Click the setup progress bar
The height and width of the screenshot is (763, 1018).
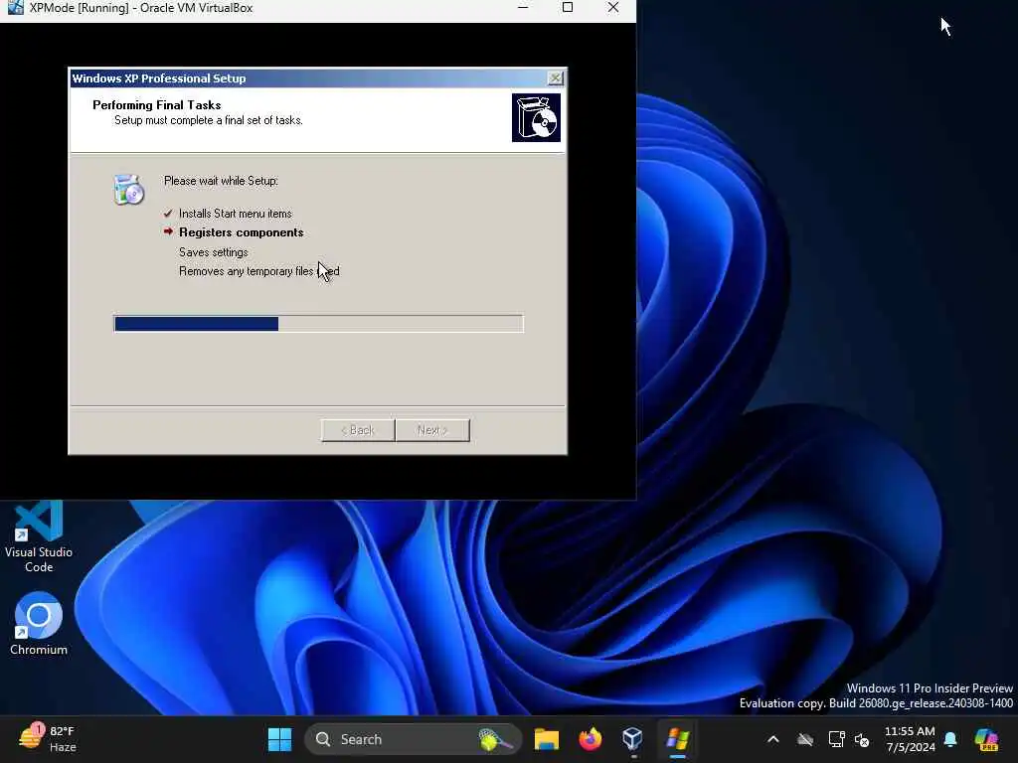(x=318, y=323)
